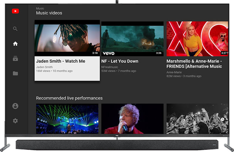Select the 'Marshmello & Anne-Marie - FRIENDS' title
This screenshot has height=152, width=234.
click(194, 64)
